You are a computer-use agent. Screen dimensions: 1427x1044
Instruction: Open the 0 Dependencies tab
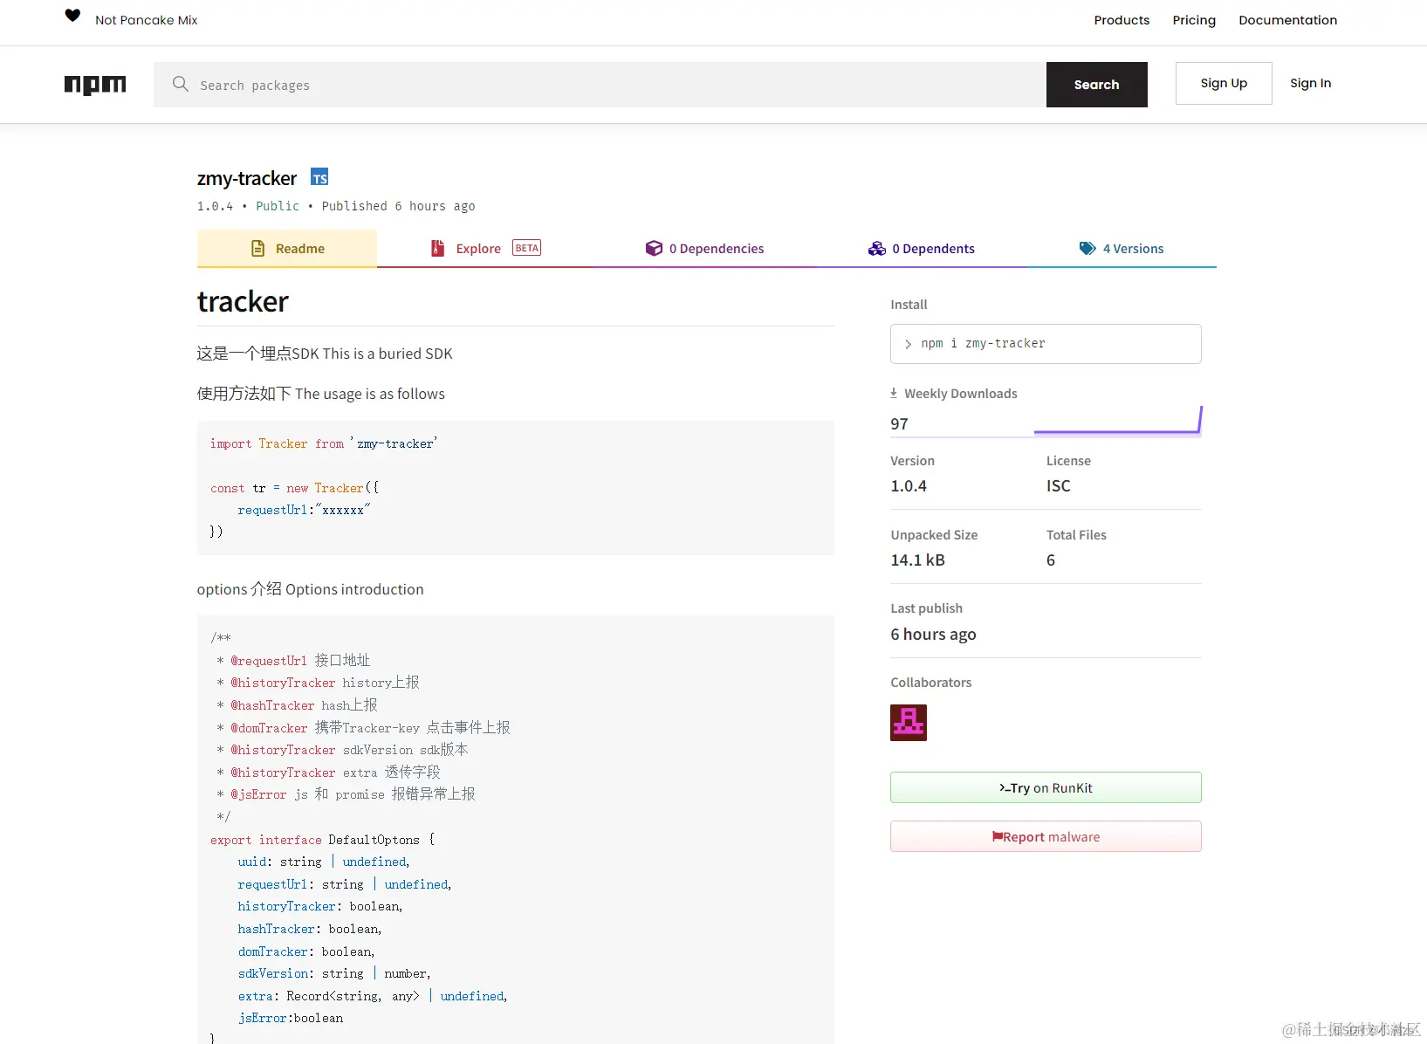click(x=704, y=249)
